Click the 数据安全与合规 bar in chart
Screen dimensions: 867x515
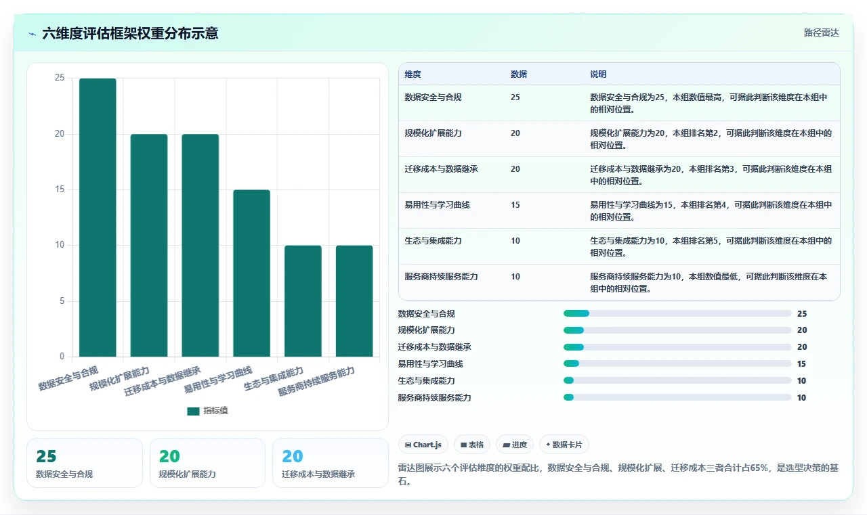pos(98,217)
